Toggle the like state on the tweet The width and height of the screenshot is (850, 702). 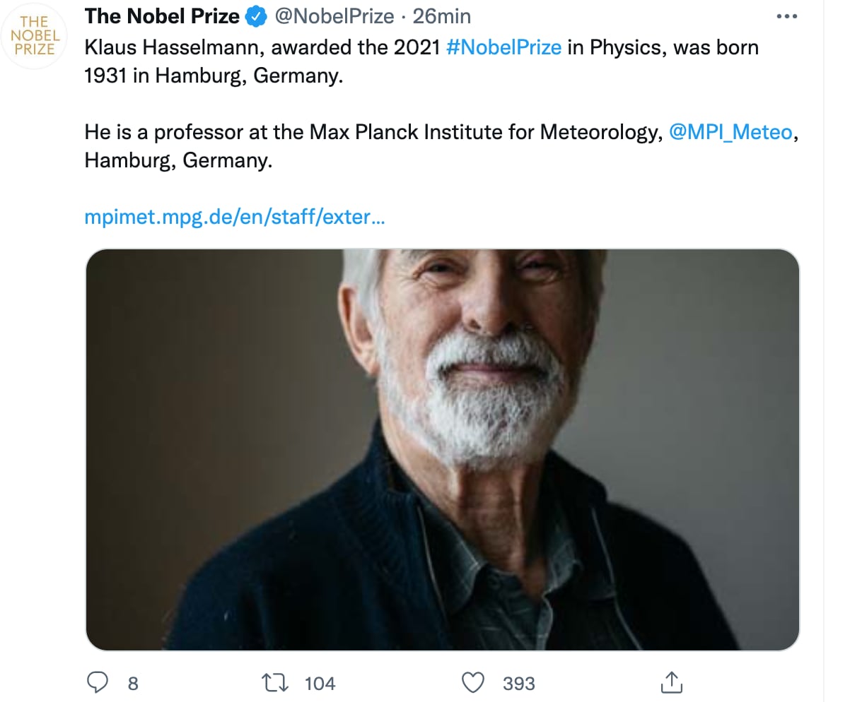tap(472, 682)
